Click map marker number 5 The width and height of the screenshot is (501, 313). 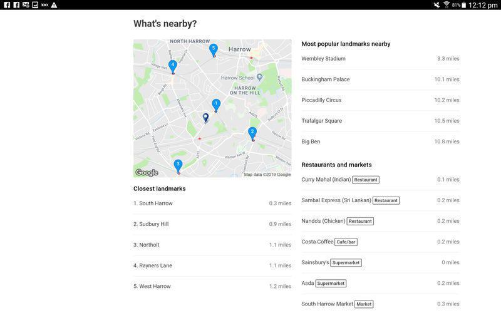[x=214, y=49]
